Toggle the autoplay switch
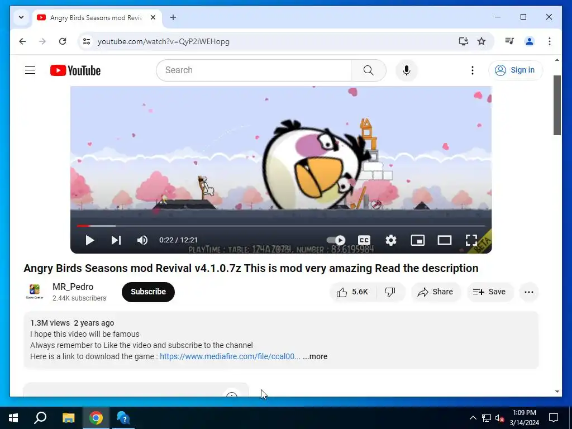 point(336,240)
